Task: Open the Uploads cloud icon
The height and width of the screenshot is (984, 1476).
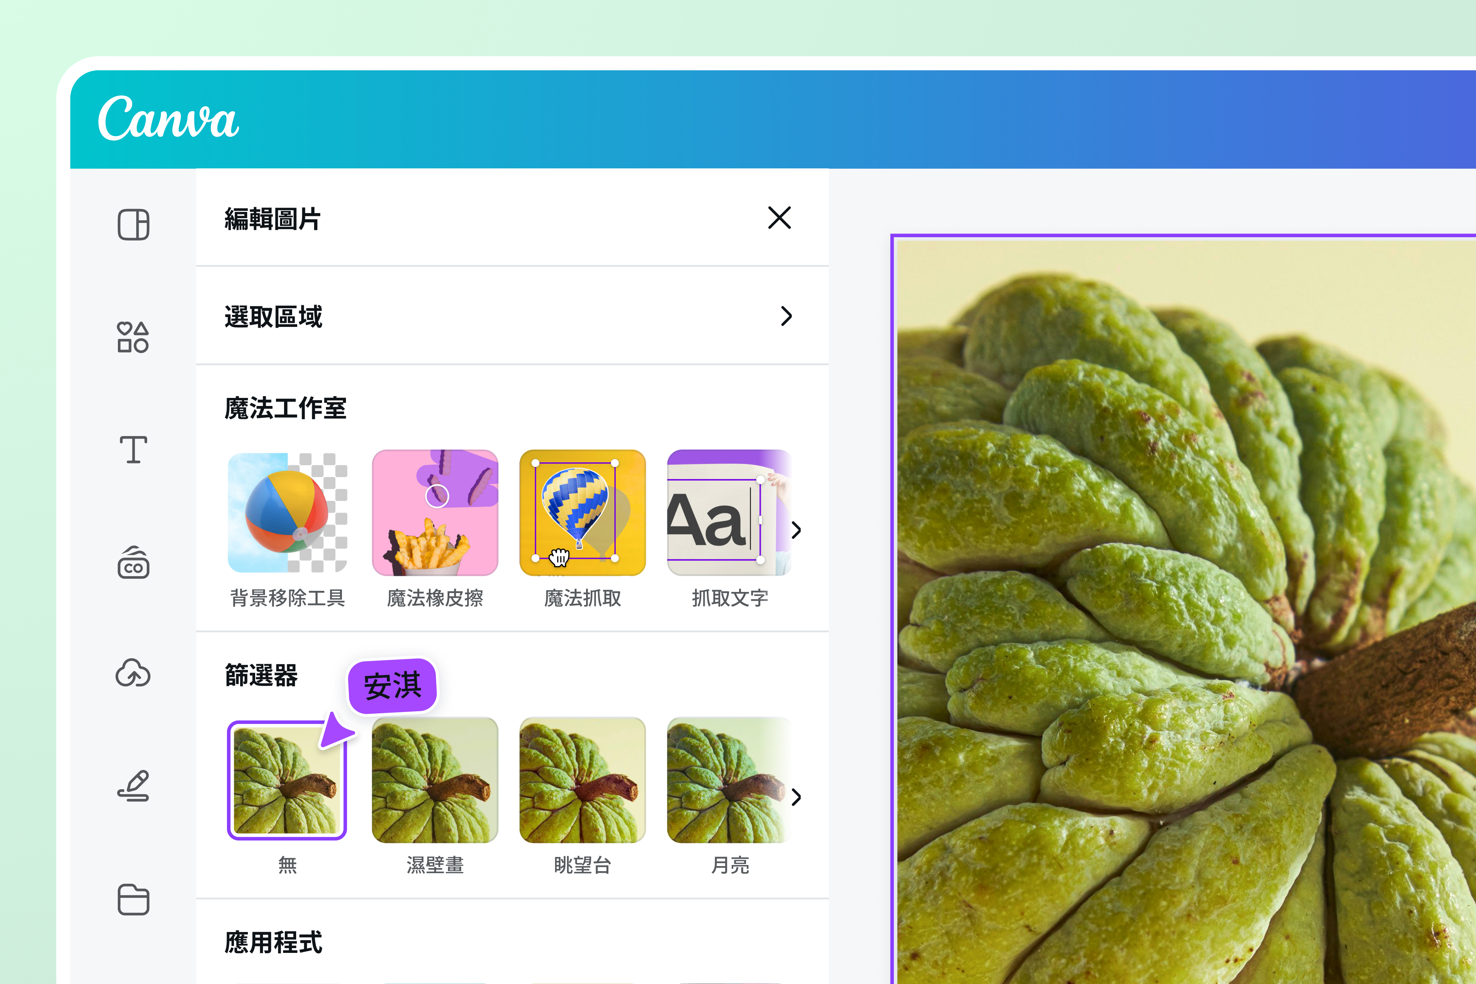Action: click(x=133, y=673)
